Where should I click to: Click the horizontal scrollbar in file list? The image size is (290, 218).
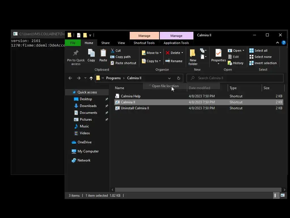pyautogui.click(x=198, y=190)
